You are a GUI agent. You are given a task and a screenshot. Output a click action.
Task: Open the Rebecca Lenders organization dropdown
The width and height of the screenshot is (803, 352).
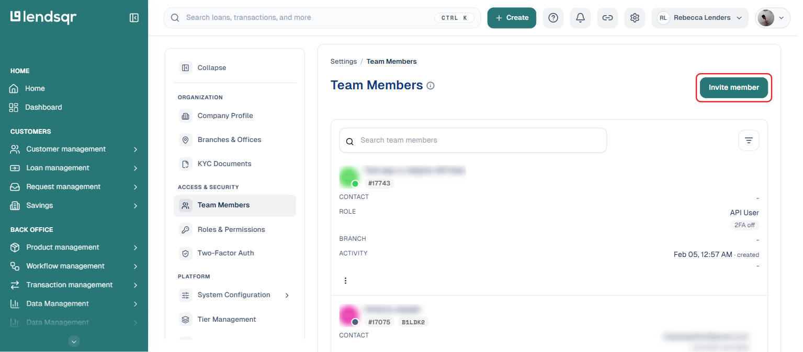tap(700, 18)
